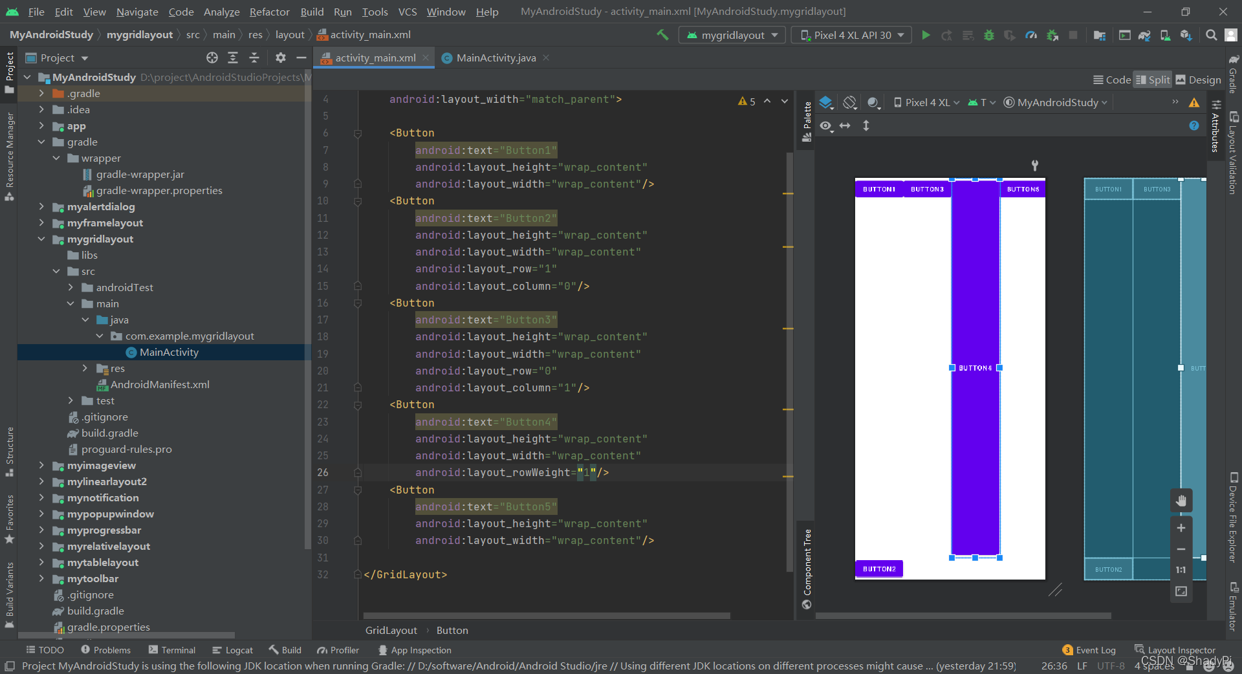Open the Refactor menu

tap(269, 12)
